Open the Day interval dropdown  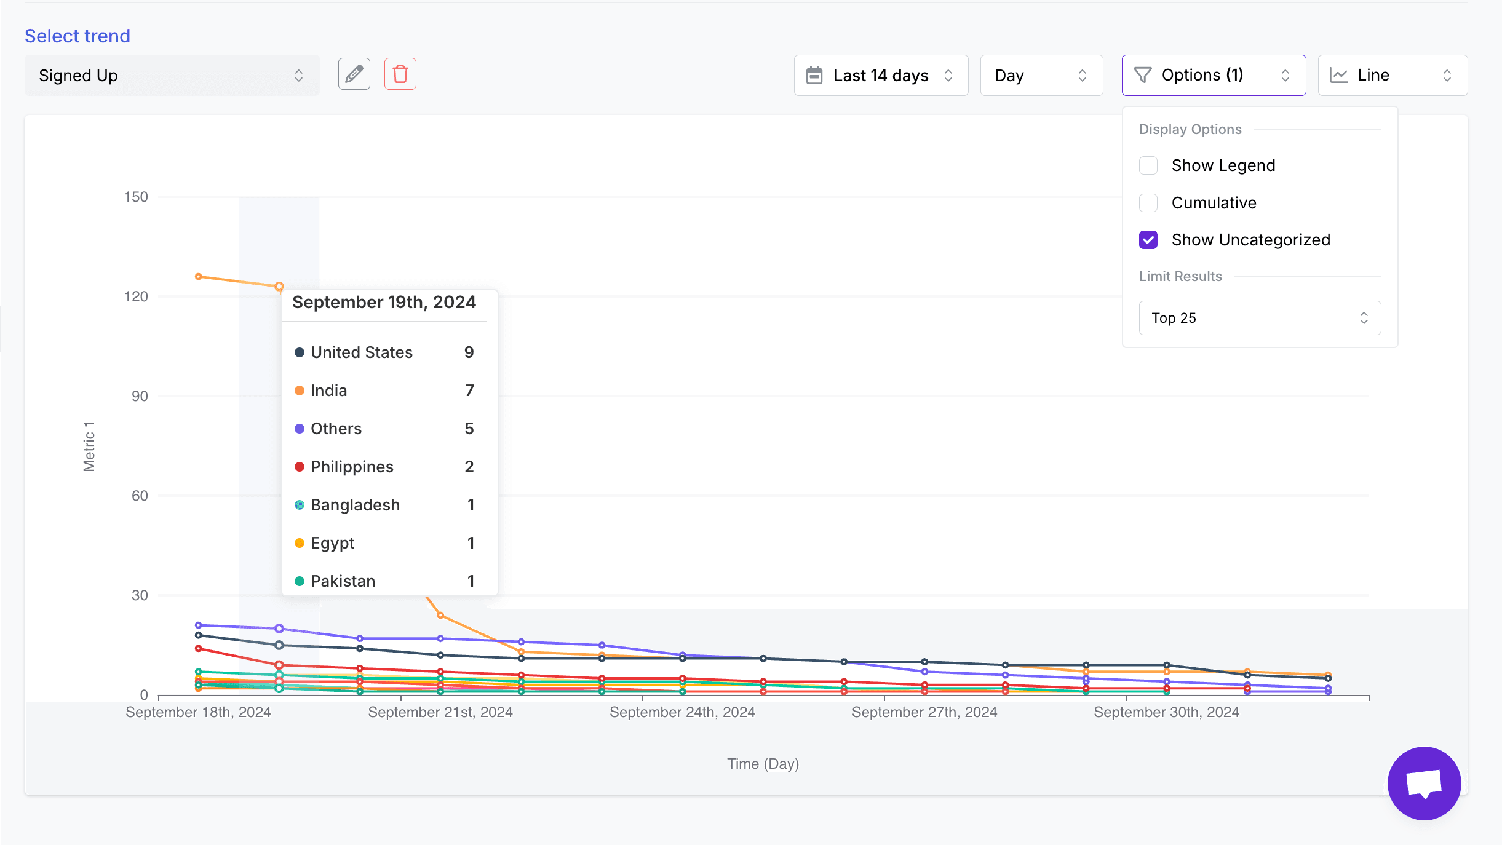[1041, 75]
